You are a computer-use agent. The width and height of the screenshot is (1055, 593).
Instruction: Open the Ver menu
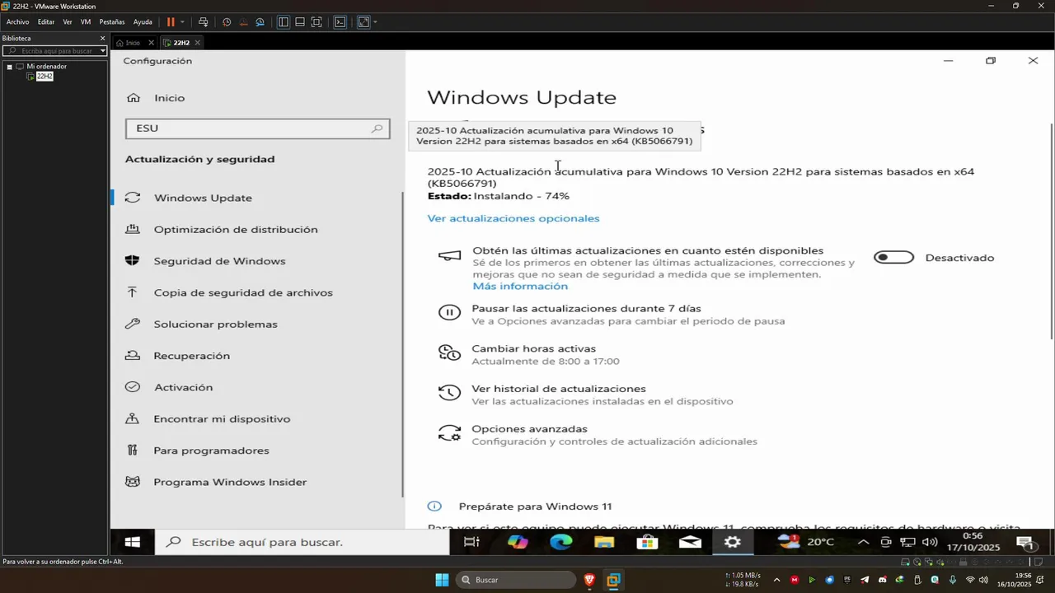(68, 22)
